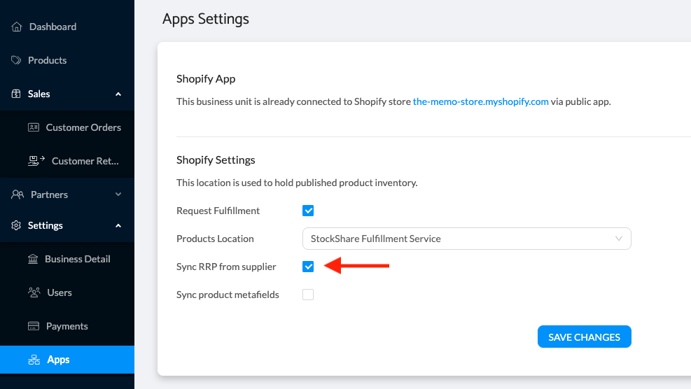Disable Sync RRP from supplier
This screenshot has height=389, width=691.
pyautogui.click(x=308, y=267)
